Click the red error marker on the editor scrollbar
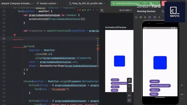 (98, 49)
